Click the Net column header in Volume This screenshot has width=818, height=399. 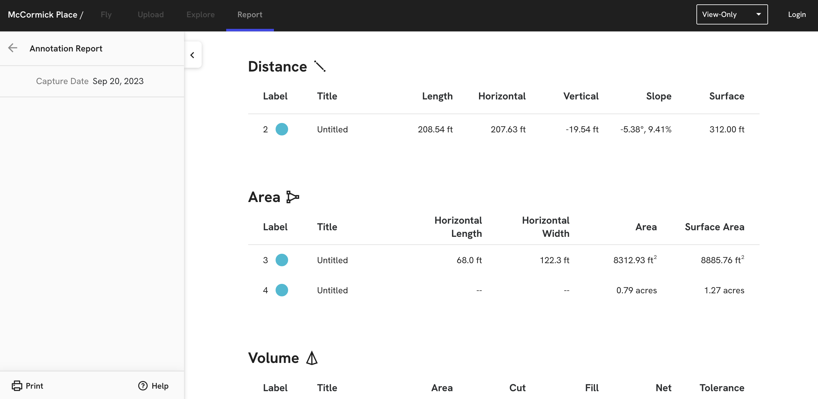(x=664, y=388)
